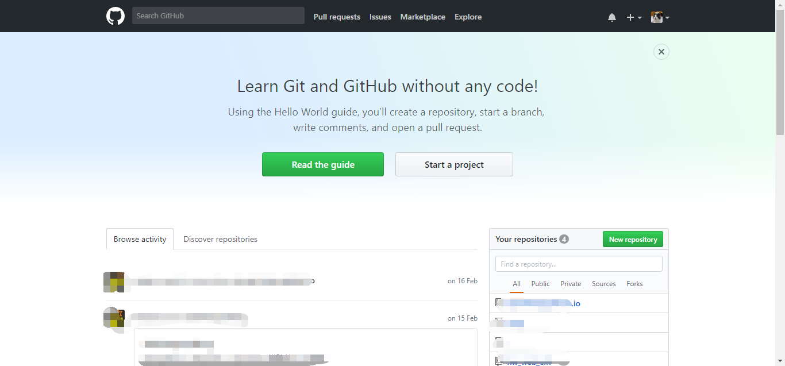Open the notifications bell
785x366 pixels.
point(612,17)
